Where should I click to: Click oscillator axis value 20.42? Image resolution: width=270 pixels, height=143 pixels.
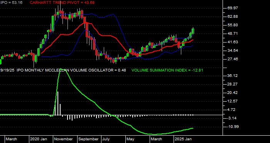pyautogui.click(x=233, y=92)
